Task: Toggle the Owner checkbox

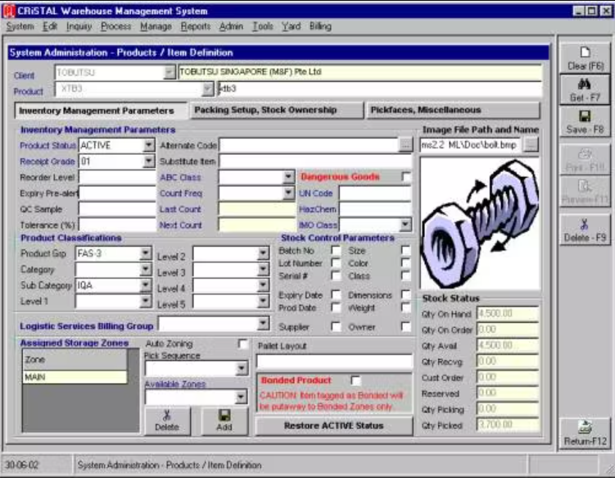Action: 405,326
